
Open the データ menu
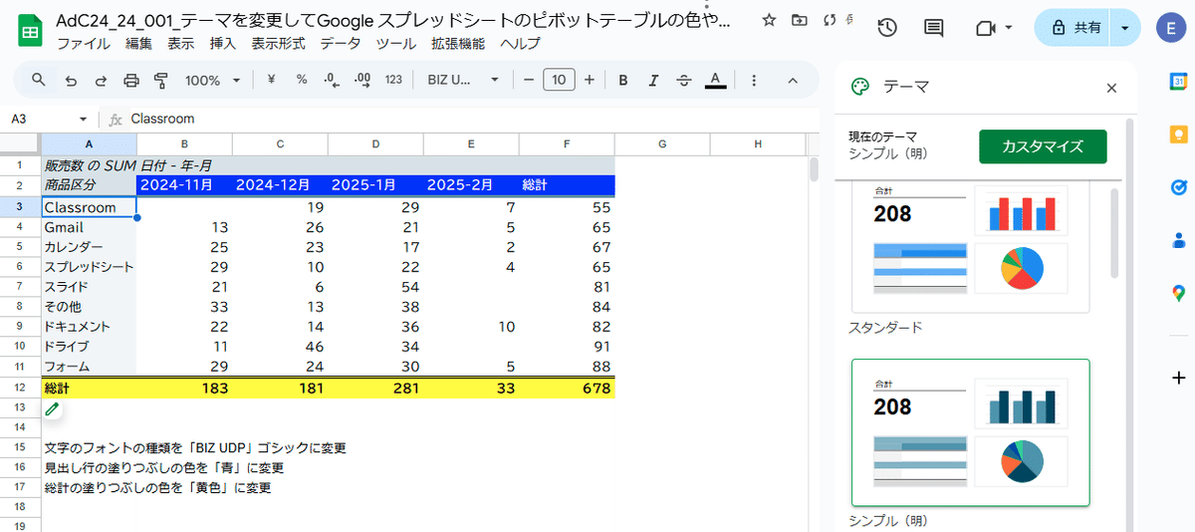[x=341, y=43]
